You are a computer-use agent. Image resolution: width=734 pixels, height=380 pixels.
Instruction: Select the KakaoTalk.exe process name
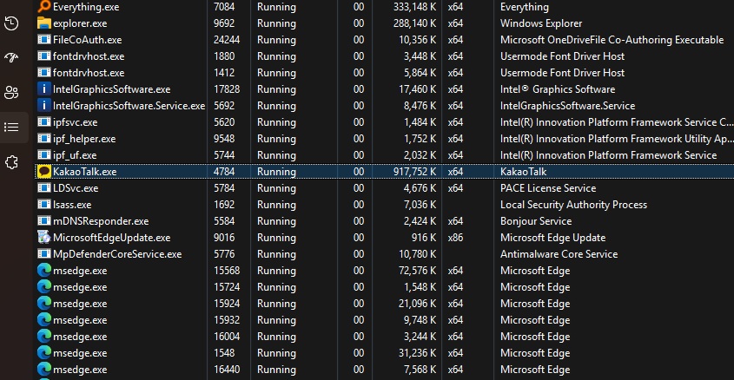coord(85,172)
